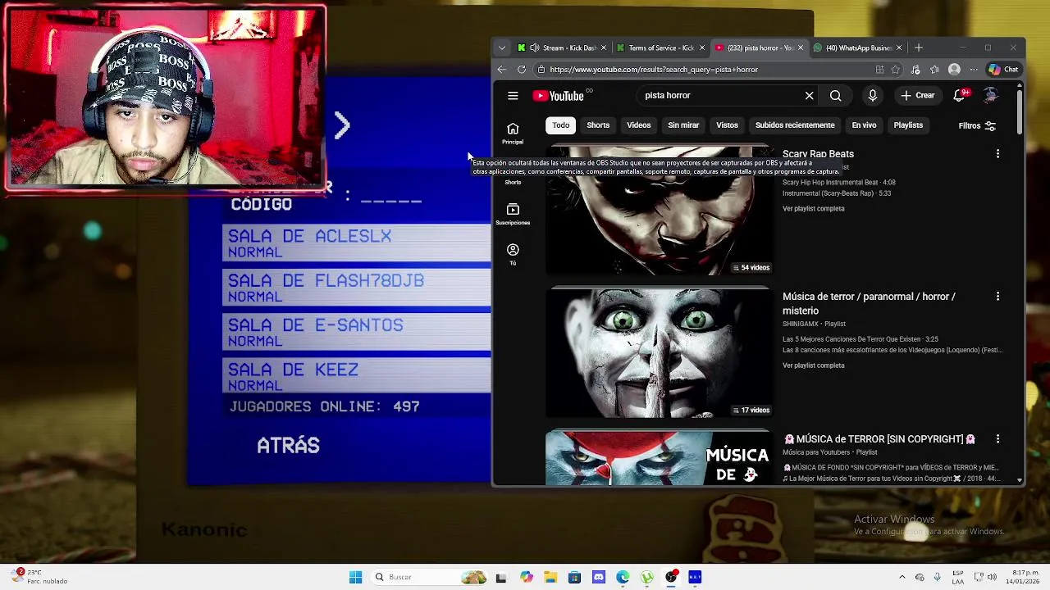Image resolution: width=1050 pixels, height=590 pixels.
Task: Select the 'Shorts' filter chip
Action: pyautogui.click(x=598, y=125)
